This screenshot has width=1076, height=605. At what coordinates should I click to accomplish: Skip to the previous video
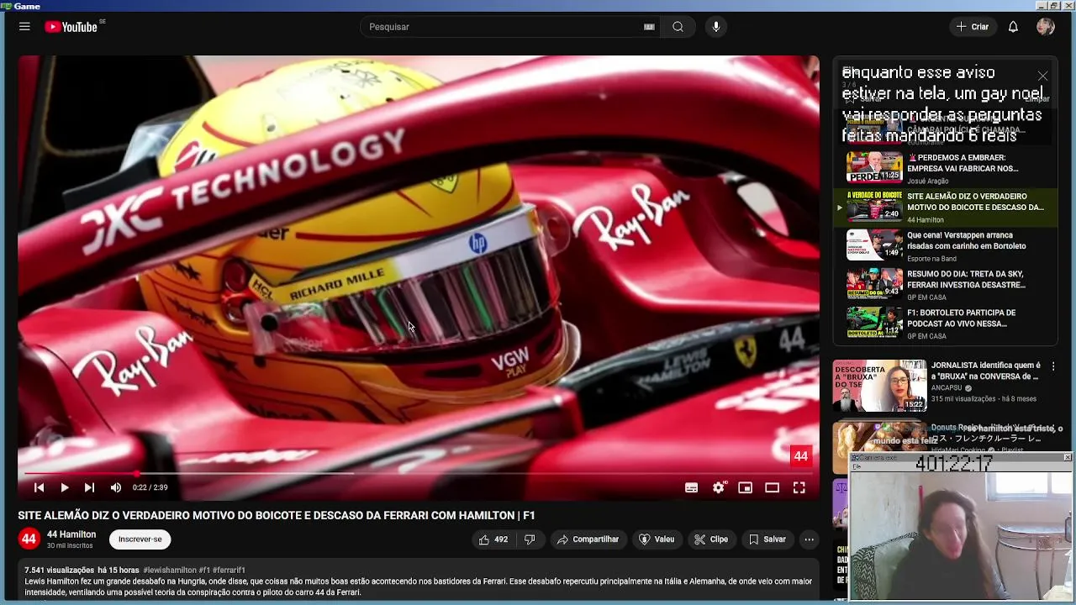tap(39, 487)
